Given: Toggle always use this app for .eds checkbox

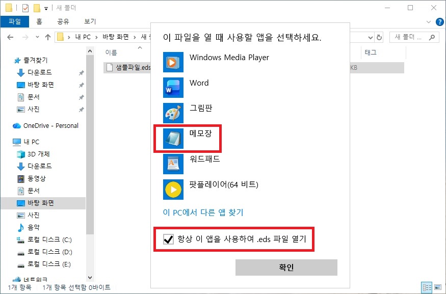Looking at the screenshot, I should click(x=168, y=239).
